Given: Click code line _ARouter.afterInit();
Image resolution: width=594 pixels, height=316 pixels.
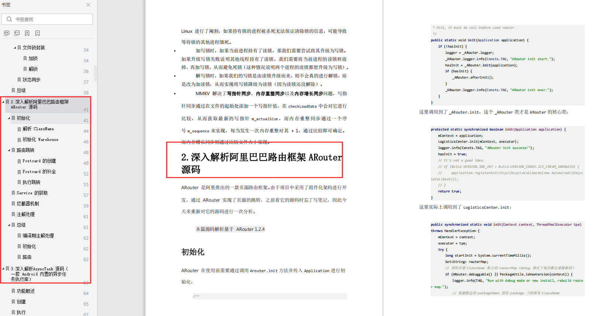Looking at the screenshot, I should click(x=473, y=77).
